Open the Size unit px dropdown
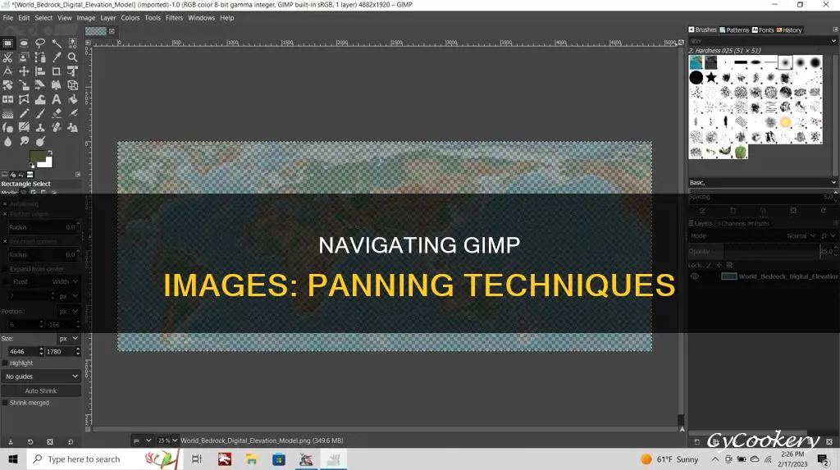The width and height of the screenshot is (840, 470). coord(69,339)
